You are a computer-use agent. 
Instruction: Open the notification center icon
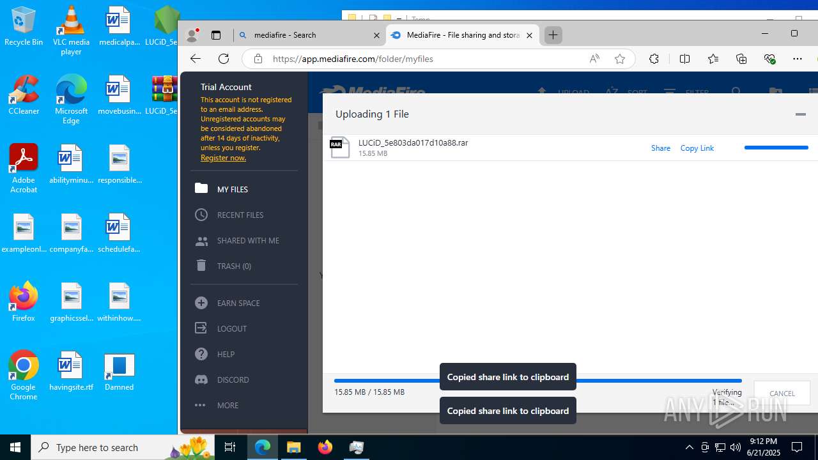coord(797,447)
